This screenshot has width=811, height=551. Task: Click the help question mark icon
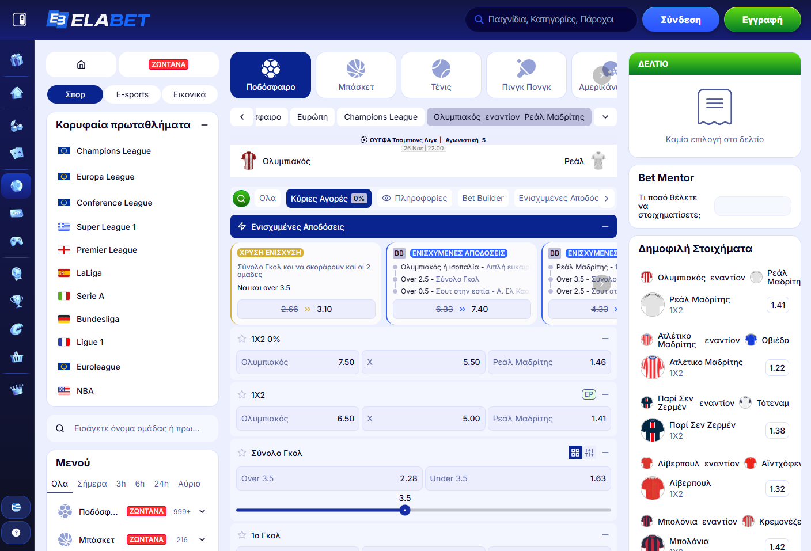click(16, 533)
